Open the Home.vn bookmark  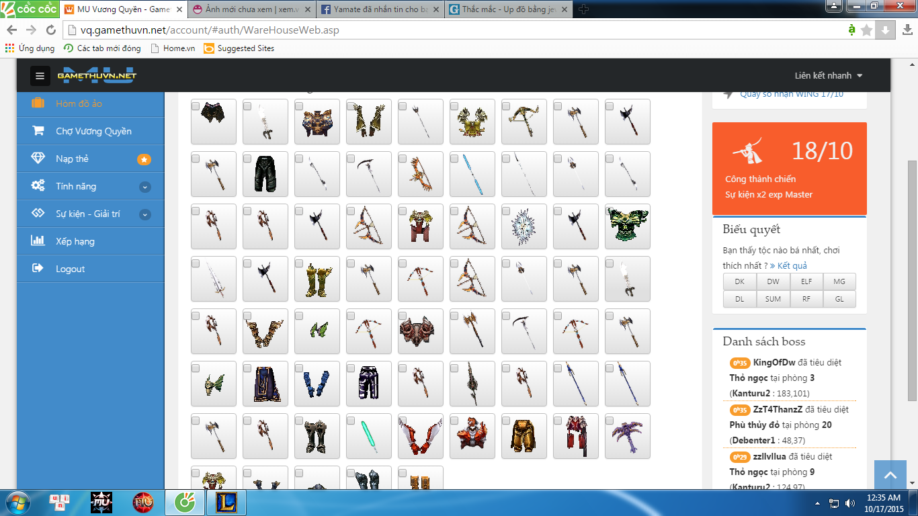[x=173, y=48]
